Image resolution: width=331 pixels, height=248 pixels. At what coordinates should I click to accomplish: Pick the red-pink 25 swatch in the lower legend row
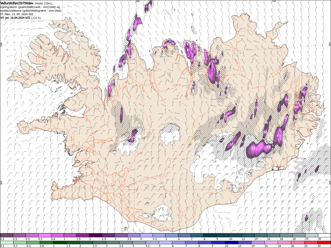(311, 243)
